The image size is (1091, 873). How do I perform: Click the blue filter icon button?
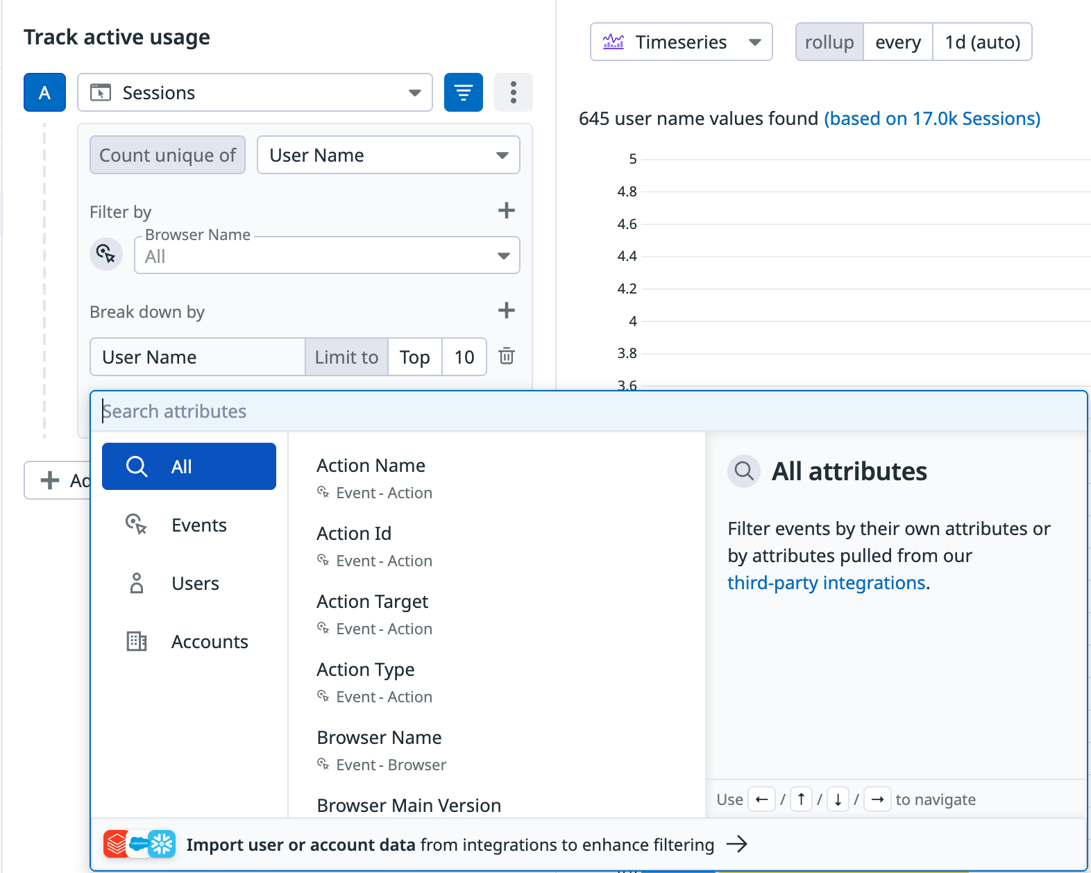(x=463, y=92)
